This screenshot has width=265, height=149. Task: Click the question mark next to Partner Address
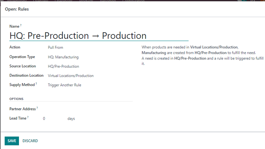37,108
